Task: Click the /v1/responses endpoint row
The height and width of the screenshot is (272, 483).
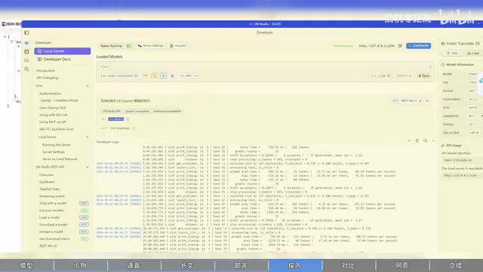Action: 120,128
